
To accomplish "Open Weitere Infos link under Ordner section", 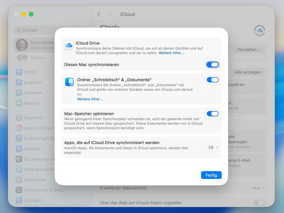I will [90, 99].
